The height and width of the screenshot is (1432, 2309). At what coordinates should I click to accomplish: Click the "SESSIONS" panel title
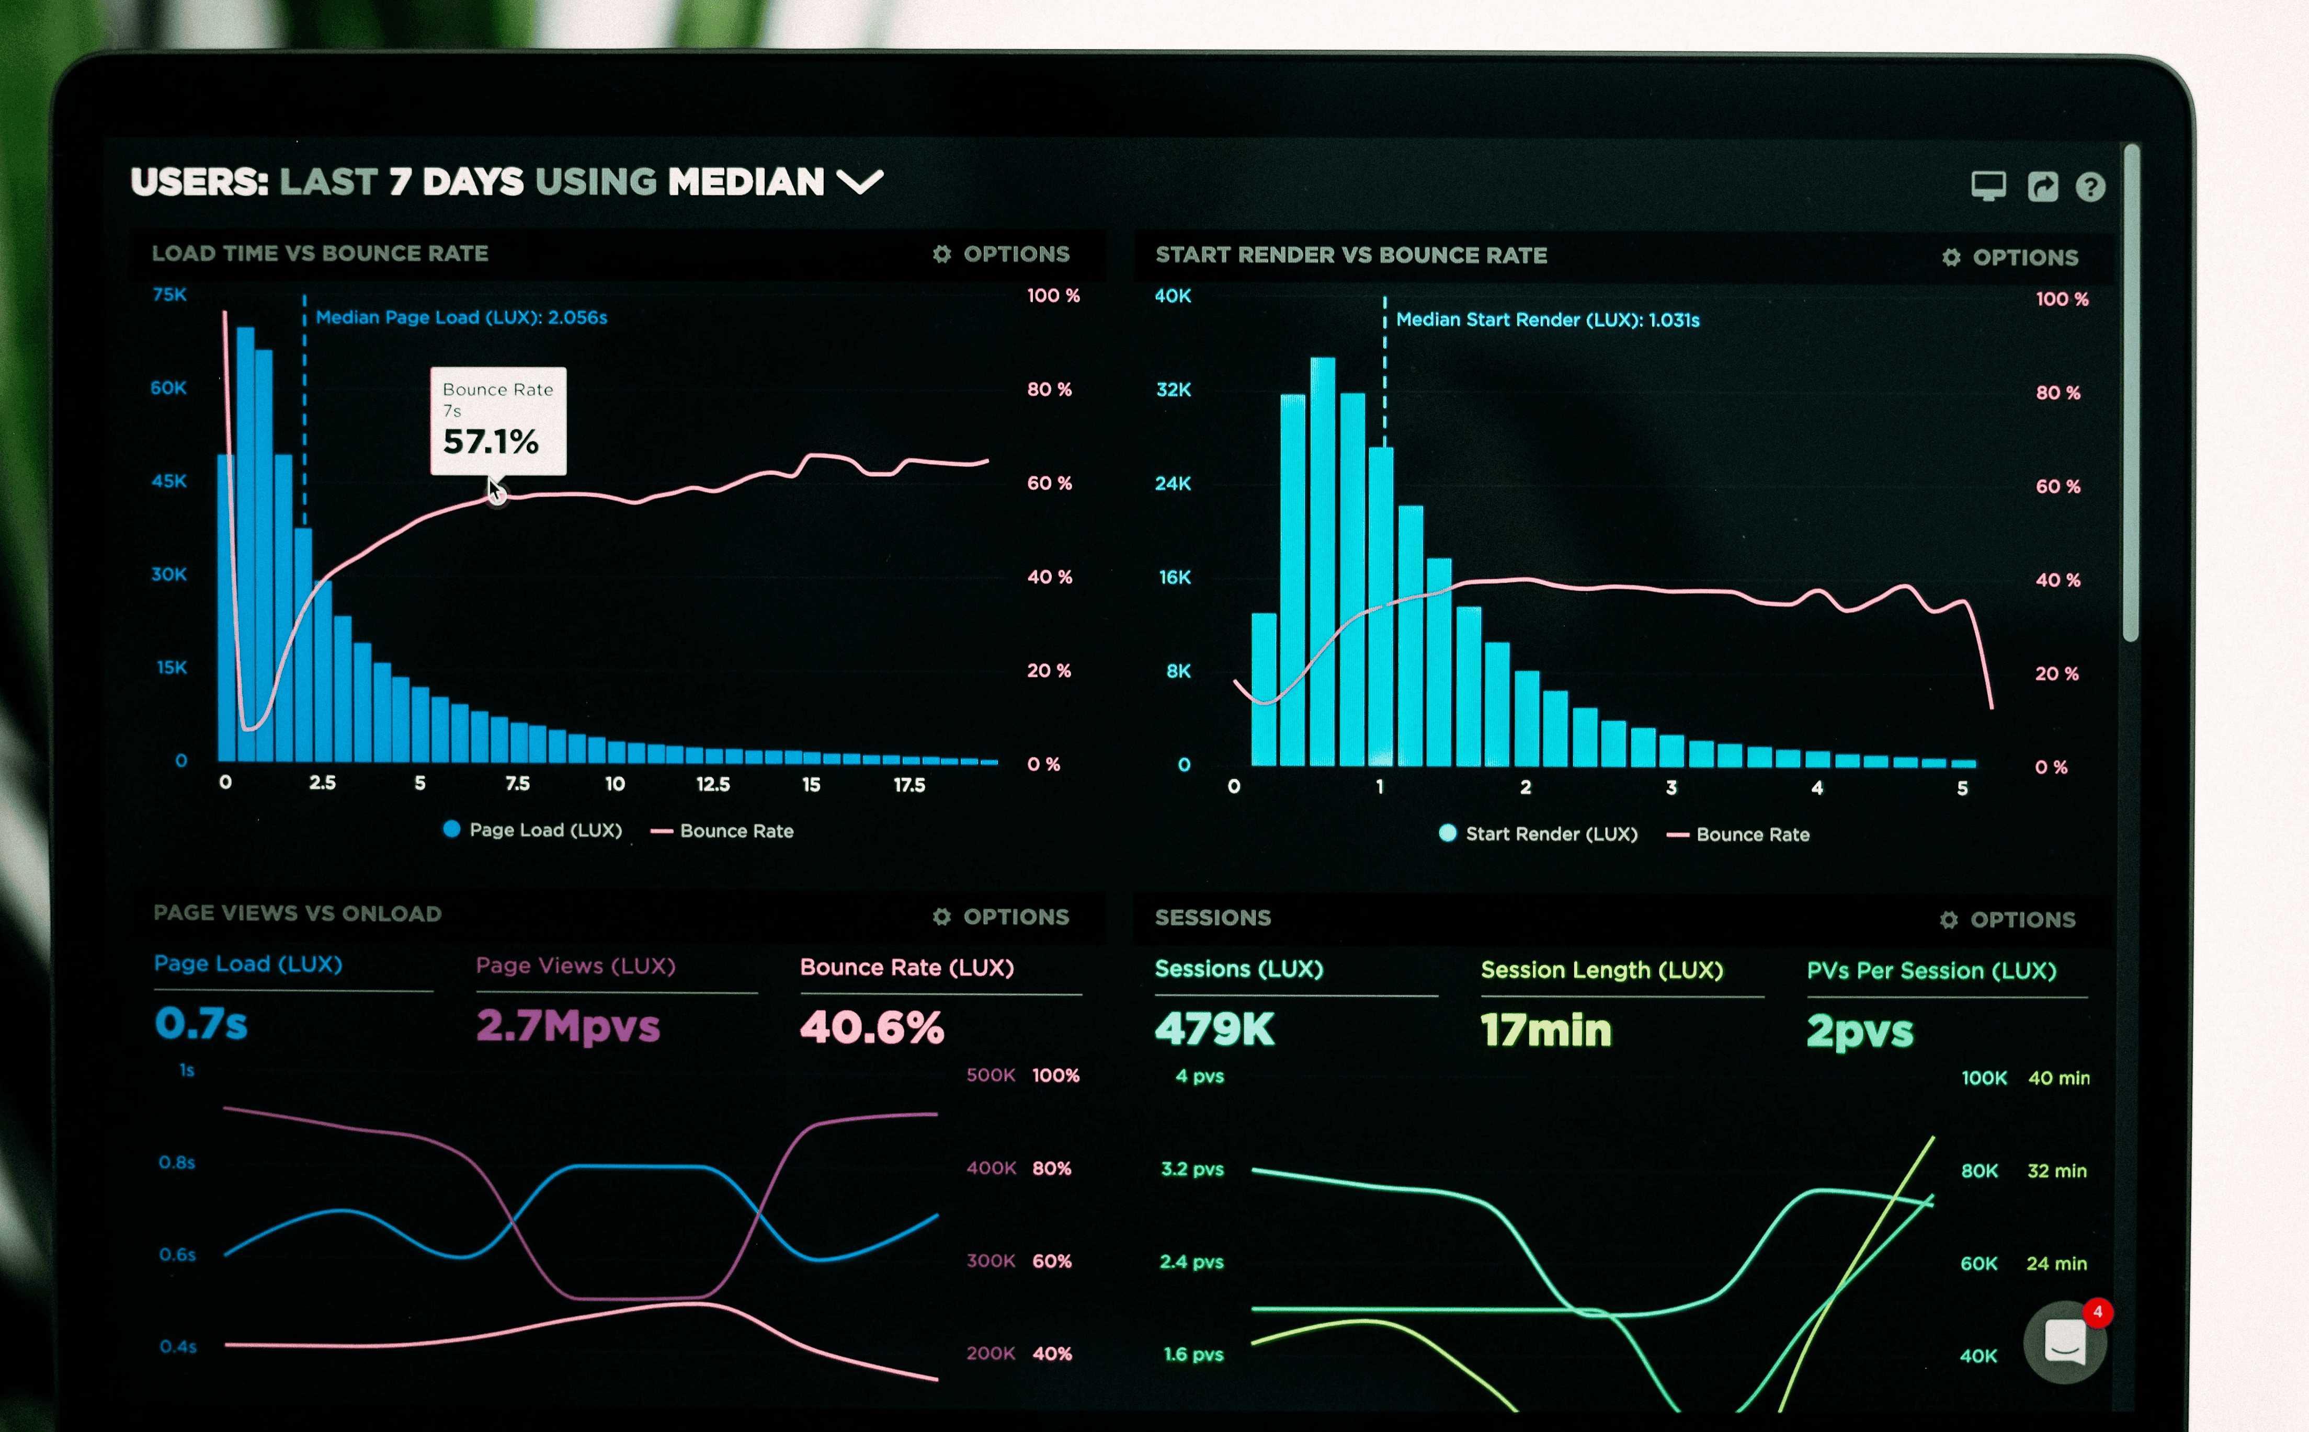(1213, 917)
